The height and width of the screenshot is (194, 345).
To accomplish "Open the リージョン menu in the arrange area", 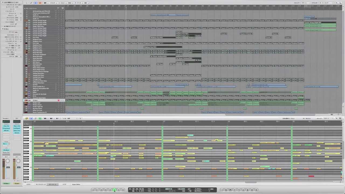I will tap(62, 3).
